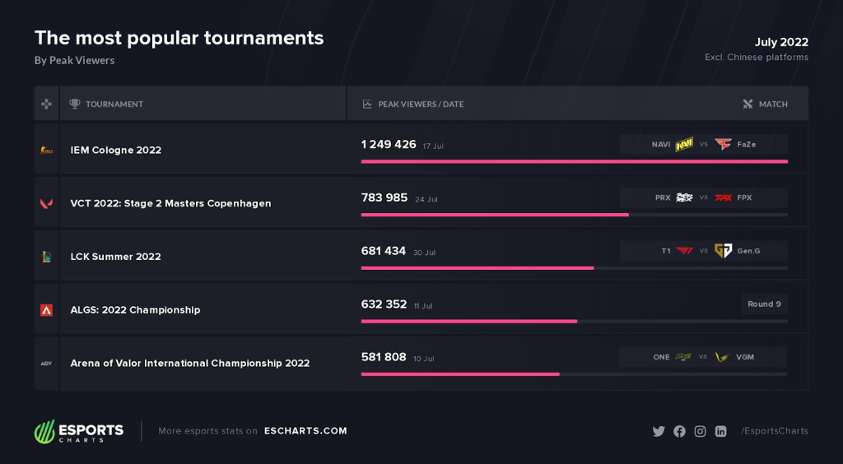
Task: Click the Instagram icon in the footer
Action: pyautogui.click(x=700, y=431)
